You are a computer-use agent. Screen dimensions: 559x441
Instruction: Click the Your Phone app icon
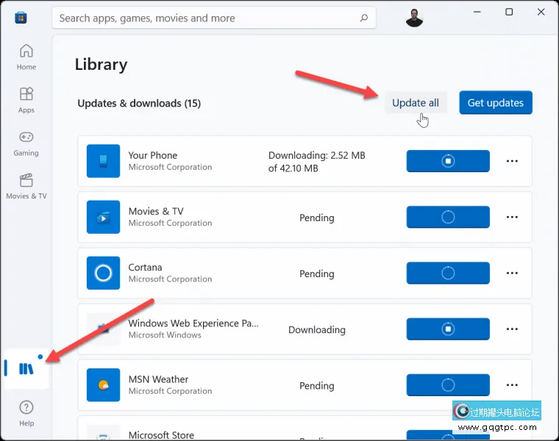pos(103,161)
